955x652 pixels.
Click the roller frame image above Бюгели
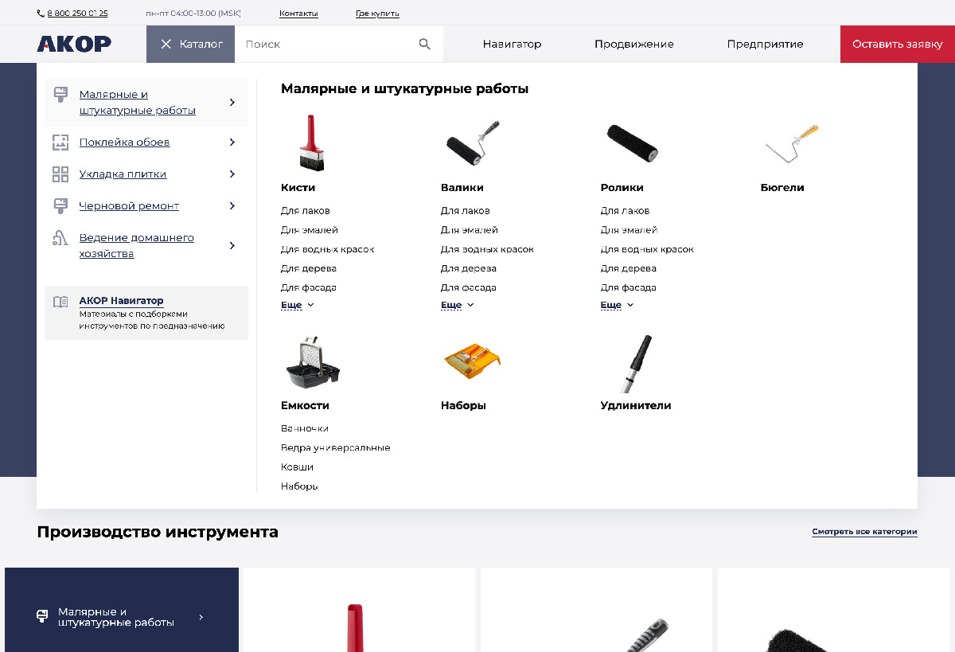pyautogui.click(x=791, y=144)
